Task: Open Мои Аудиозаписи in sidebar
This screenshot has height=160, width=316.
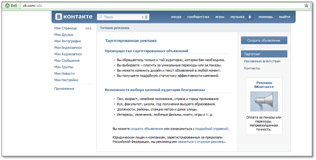Action: (x=68, y=54)
